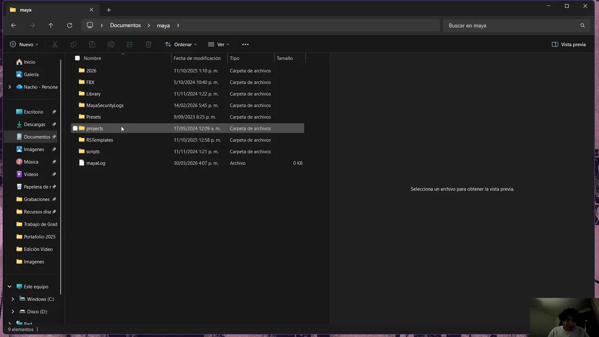Expand the Nacho - Persona OneDrive node
Screen dimensions: 599x337
[9, 87]
